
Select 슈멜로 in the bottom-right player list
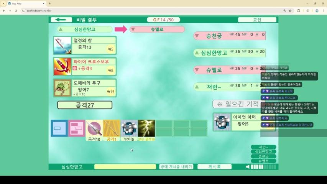[263, 161]
